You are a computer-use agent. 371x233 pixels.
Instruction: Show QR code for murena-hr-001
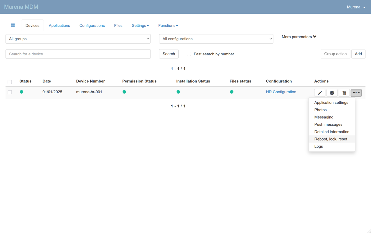coord(332,93)
